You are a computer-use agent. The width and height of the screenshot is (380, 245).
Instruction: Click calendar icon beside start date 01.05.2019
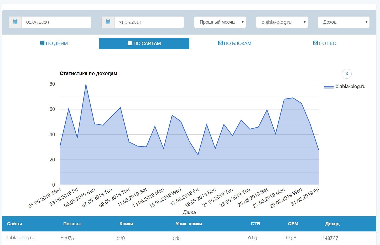15,22
